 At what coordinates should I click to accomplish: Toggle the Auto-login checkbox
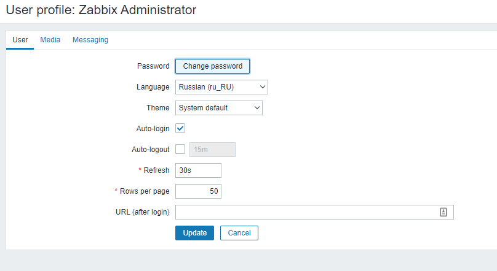180,129
